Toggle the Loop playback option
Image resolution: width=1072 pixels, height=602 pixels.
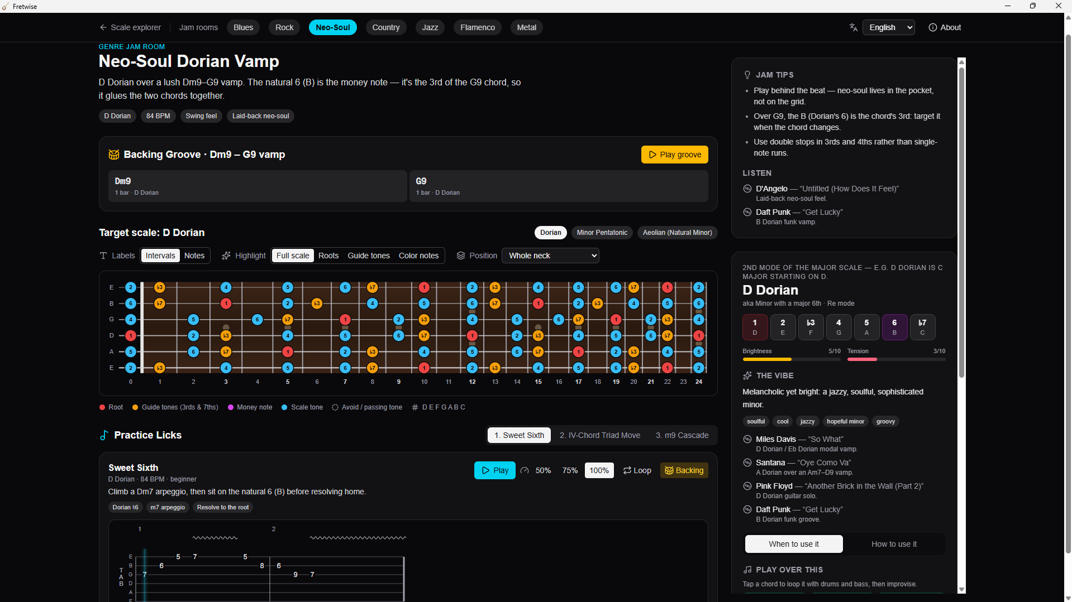(637, 470)
